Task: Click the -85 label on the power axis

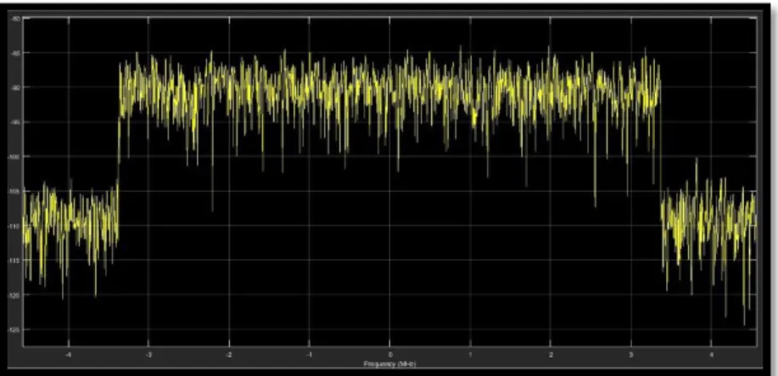Action: tap(15, 53)
